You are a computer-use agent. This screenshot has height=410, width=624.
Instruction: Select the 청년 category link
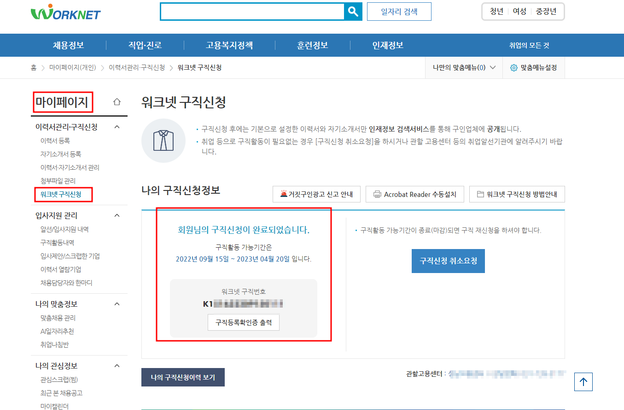pyautogui.click(x=496, y=12)
